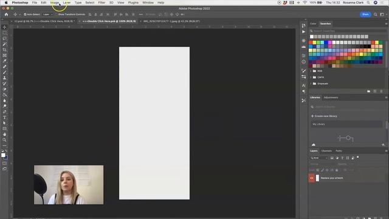Select the Dodge tool
The height and width of the screenshot is (219, 389).
coord(4,106)
